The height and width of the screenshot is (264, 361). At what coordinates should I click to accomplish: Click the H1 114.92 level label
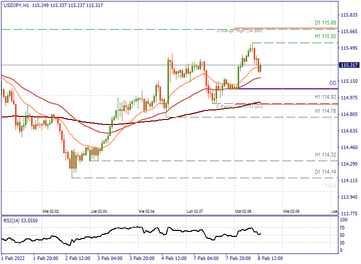pyautogui.click(x=325, y=97)
